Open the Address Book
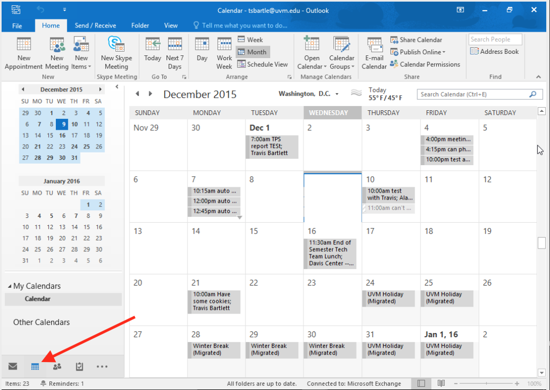The width and height of the screenshot is (550, 390). pyautogui.click(x=494, y=51)
